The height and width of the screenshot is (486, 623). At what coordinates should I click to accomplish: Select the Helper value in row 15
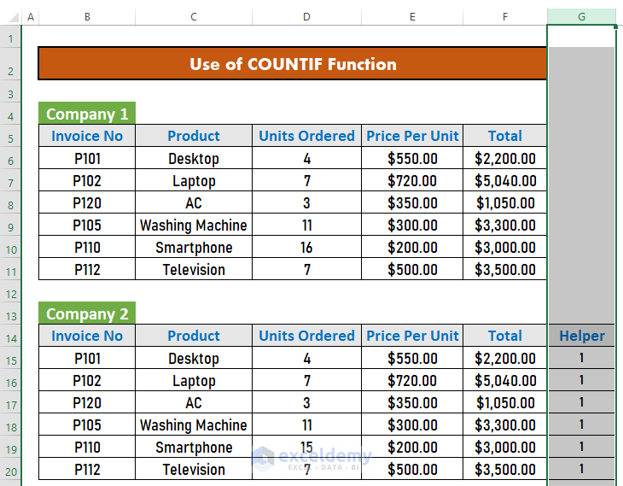(581, 359)
